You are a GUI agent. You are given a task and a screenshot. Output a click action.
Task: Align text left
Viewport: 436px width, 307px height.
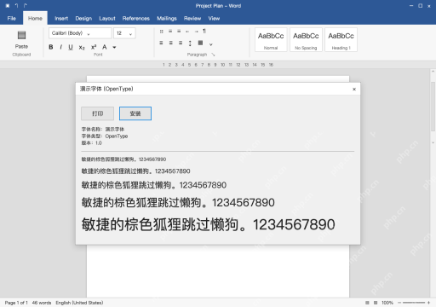[x=161, y=43]
